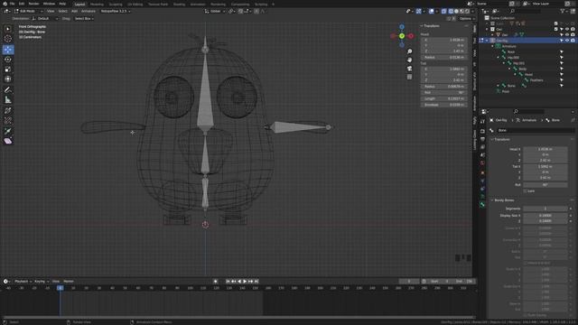Jump to the timeline start frame
Screen dimensions: 578x325
pyautogui.click(x=228, y=281)
